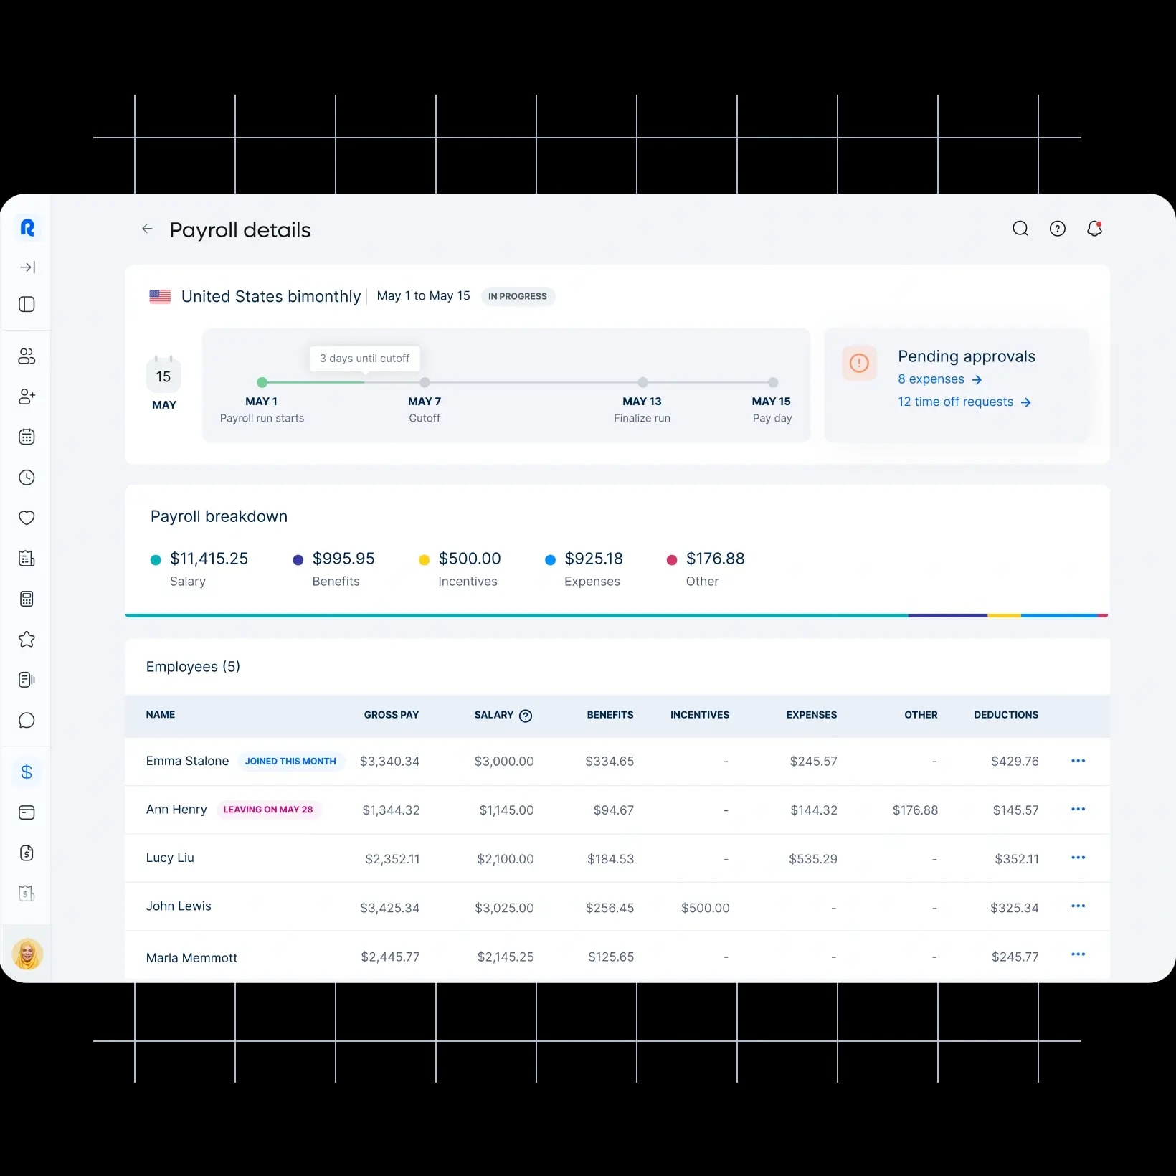
Task: Select employee name Emma Stalone
Action: (187, 761)
